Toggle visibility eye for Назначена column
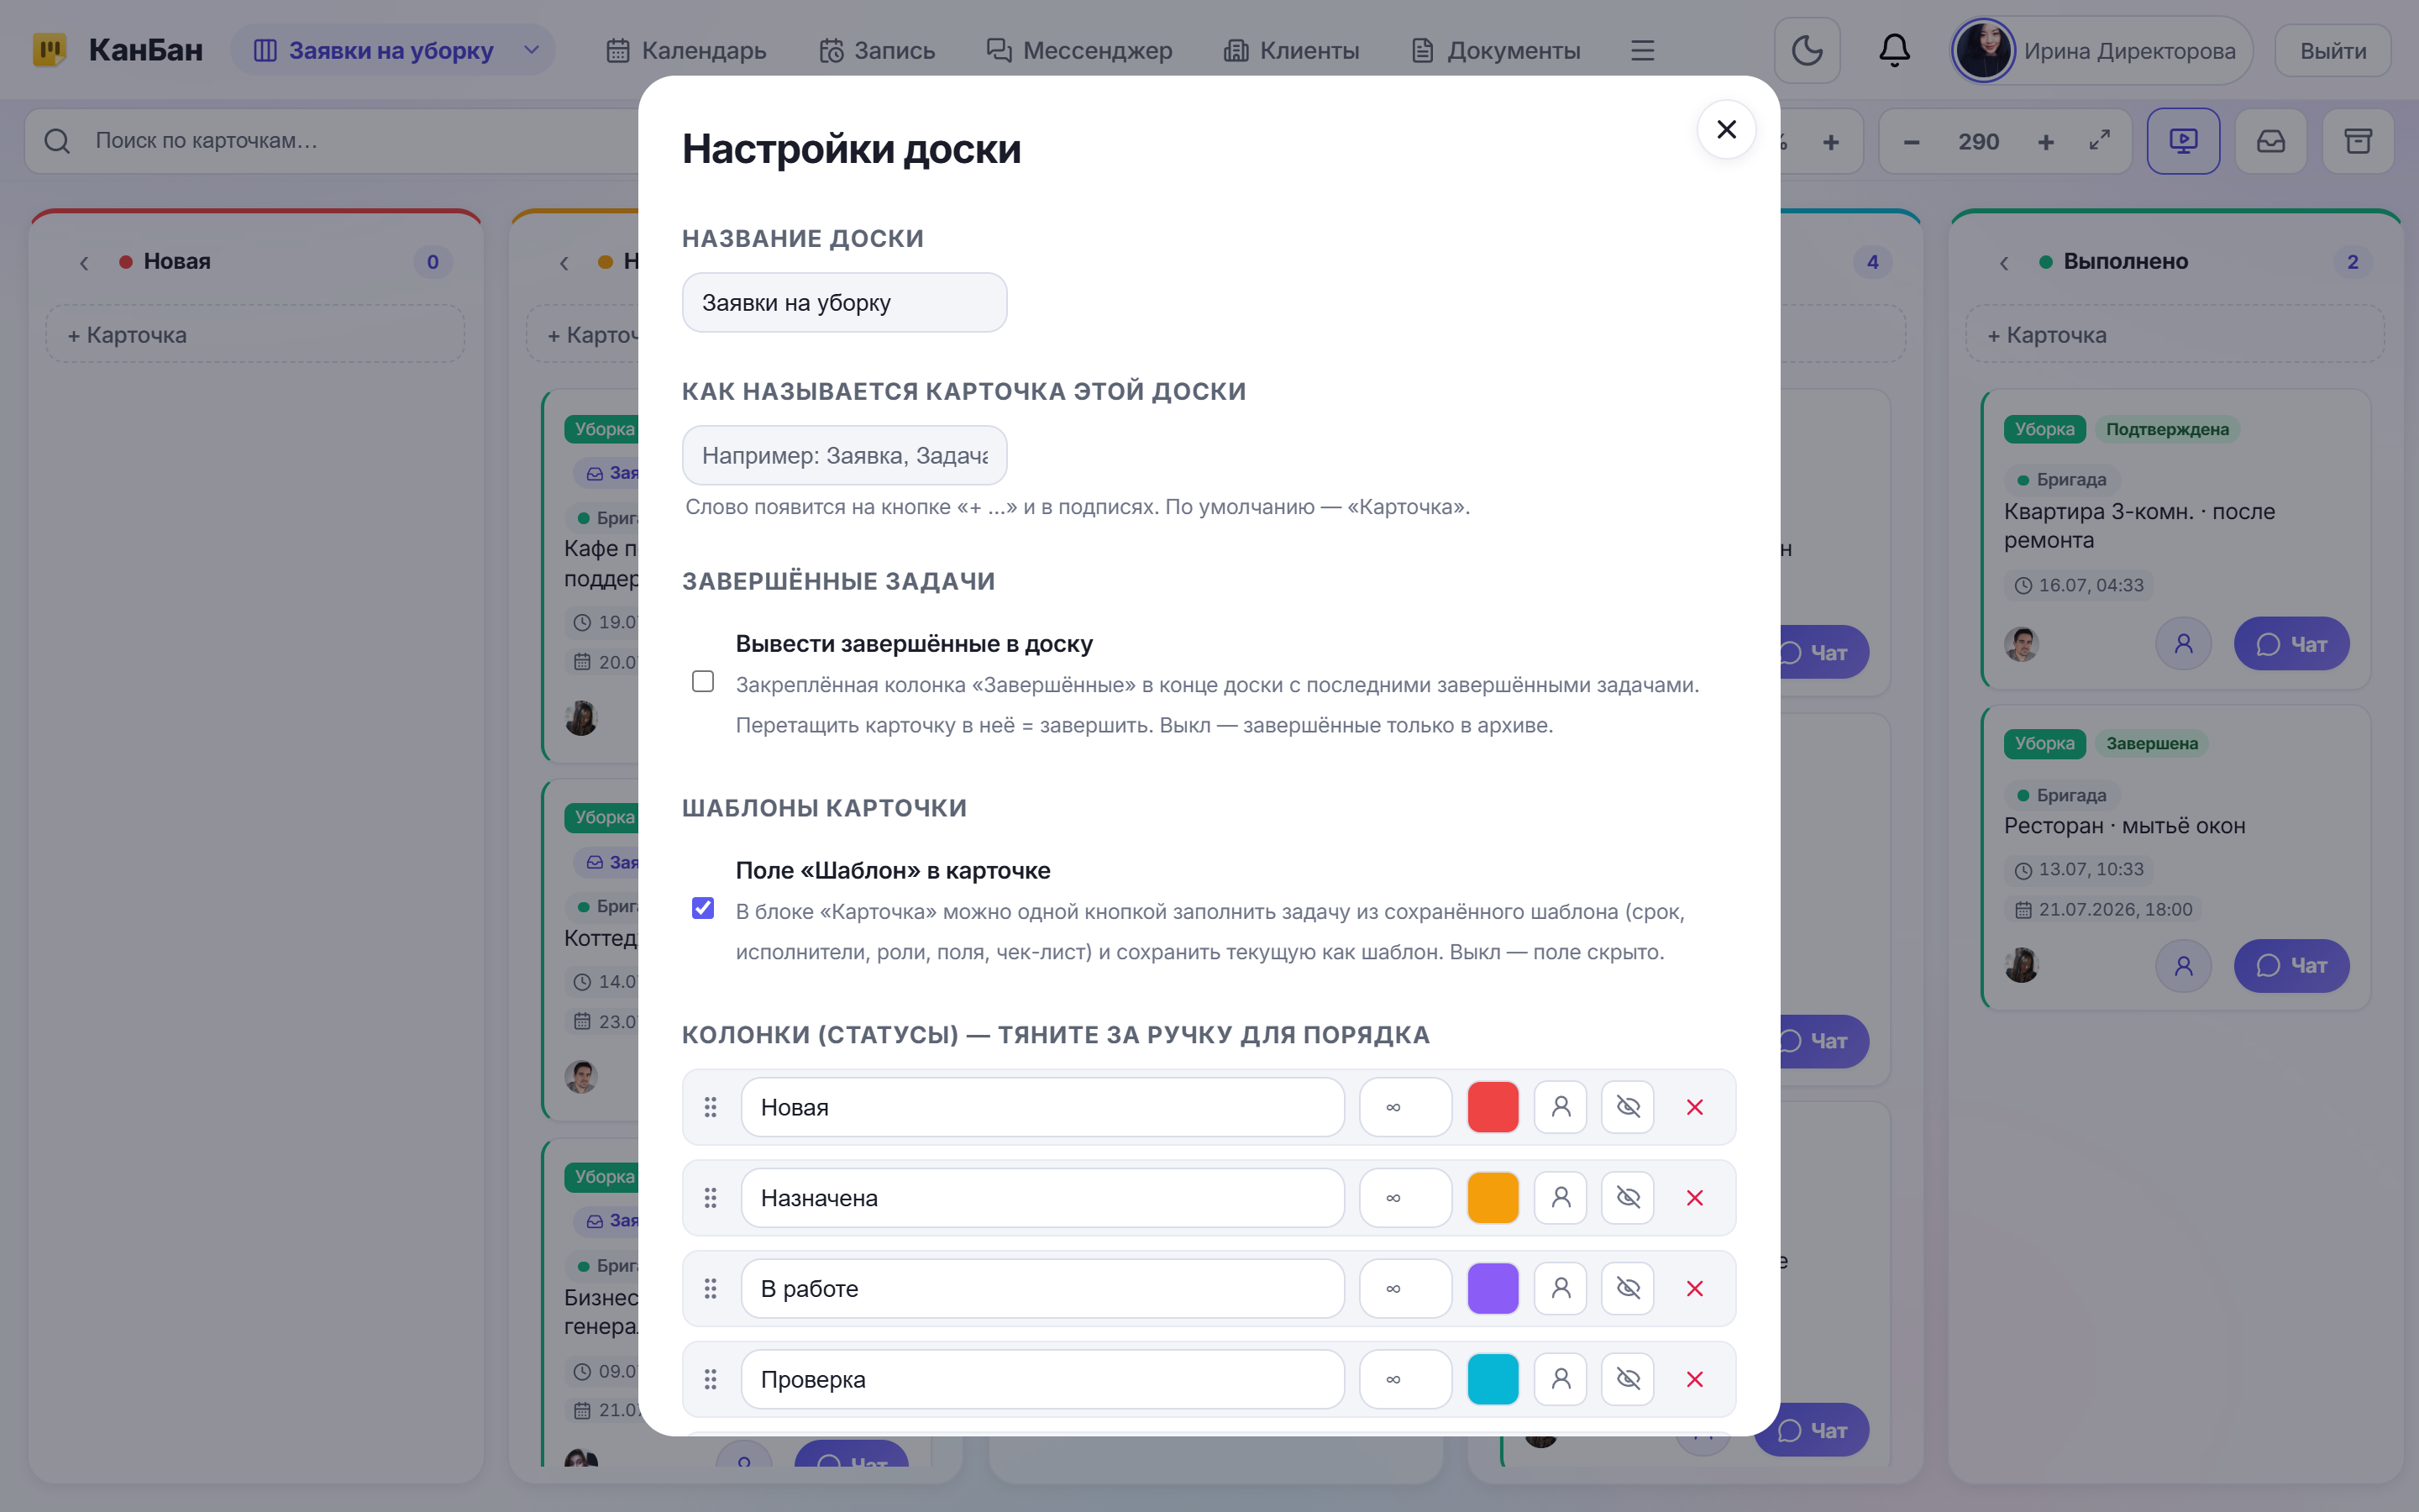The height and width of the screenshot is (1512, 2419). click(1627, 1198)
